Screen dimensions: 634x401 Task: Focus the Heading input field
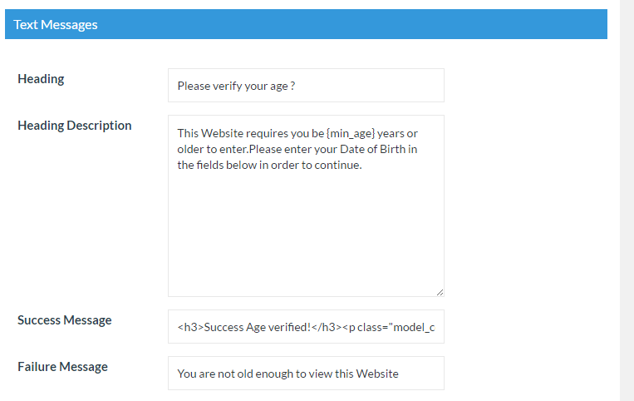point(306,86)
